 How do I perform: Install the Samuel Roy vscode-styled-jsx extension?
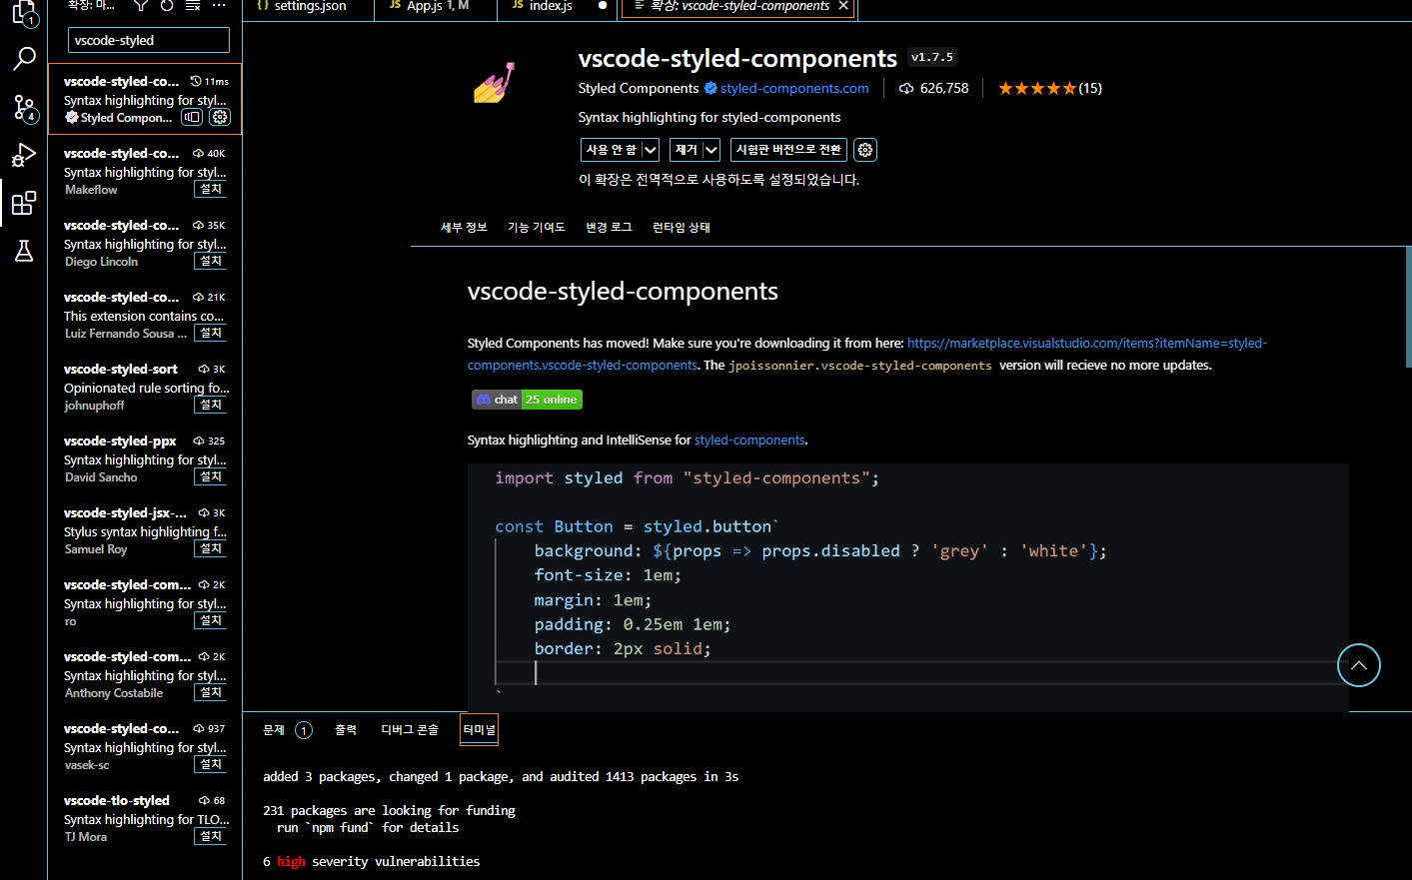point(211,548)
